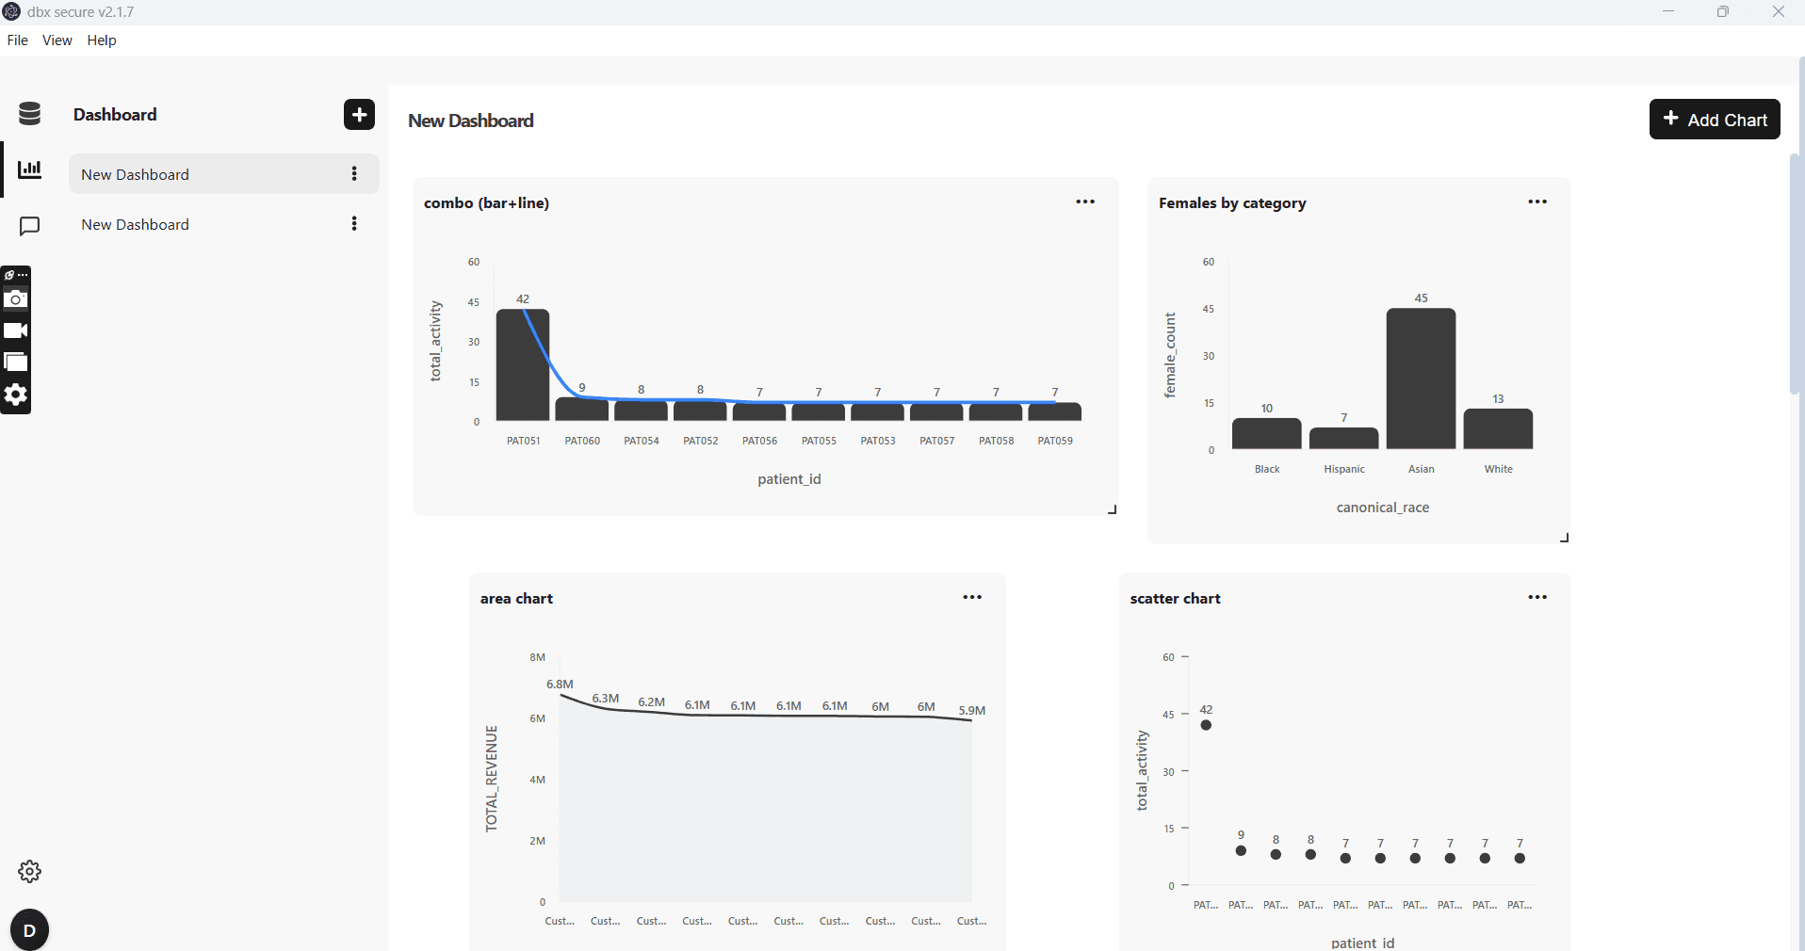The image size is (1805, 951).
Task: Click the camera screenshot icon in floating toolbar
Action: pos(16,299)
